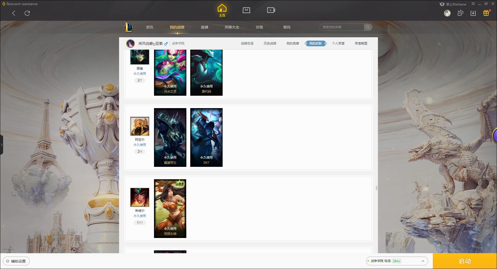497x269 pixels.
Task: Launch the game with 启动
Action: coord(465,261)
